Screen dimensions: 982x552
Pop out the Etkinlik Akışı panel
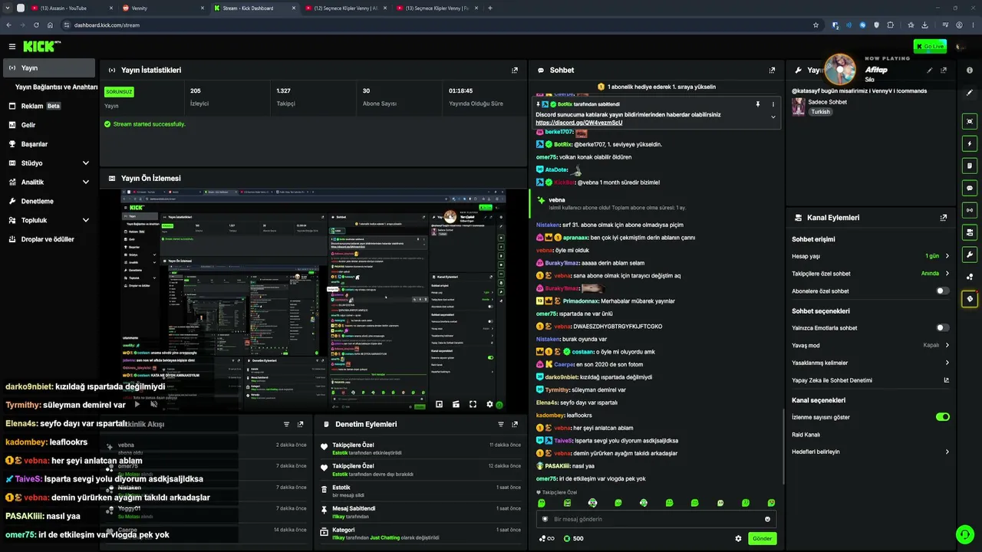point(300,424)
